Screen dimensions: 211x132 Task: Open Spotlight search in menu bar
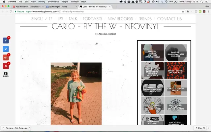(x=201, y=2)
